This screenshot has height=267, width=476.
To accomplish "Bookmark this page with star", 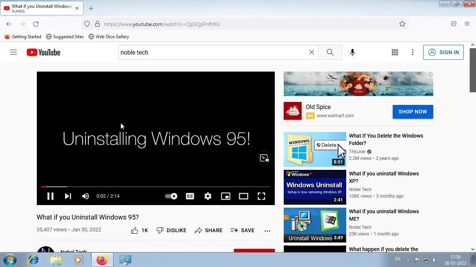I will pos(402,24).
